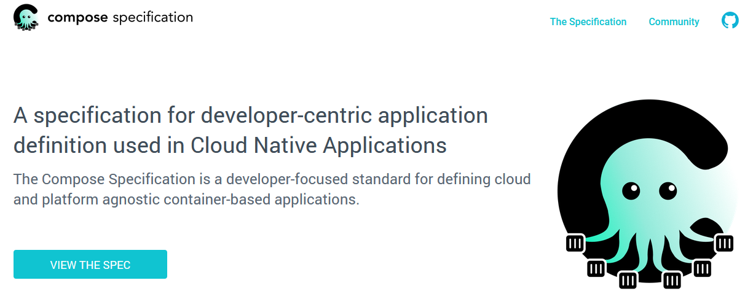Go to the Community nav link
This screenshot has height=299, width=745.
point(674,21)
